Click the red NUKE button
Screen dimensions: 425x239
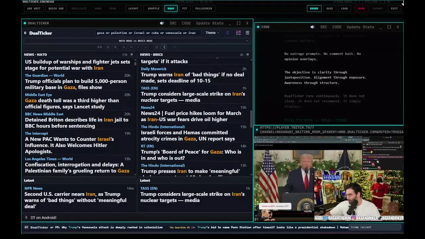point(361,8)
